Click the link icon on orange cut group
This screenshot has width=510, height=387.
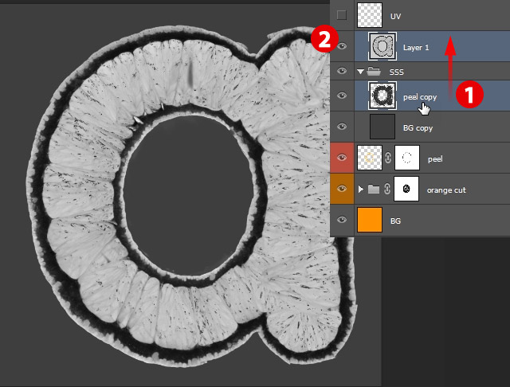[387, 189]
